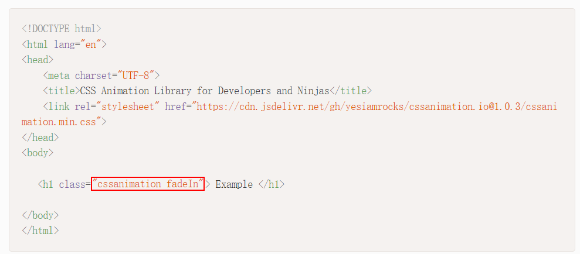Screen dimensions: 580x254
Task: Click the wrapped "mation.min.css" URL ending
Action: point(62,122)
